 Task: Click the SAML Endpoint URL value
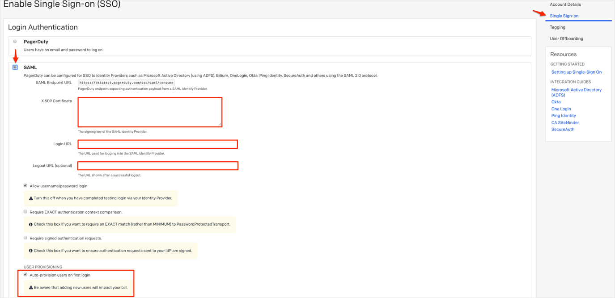126,83
